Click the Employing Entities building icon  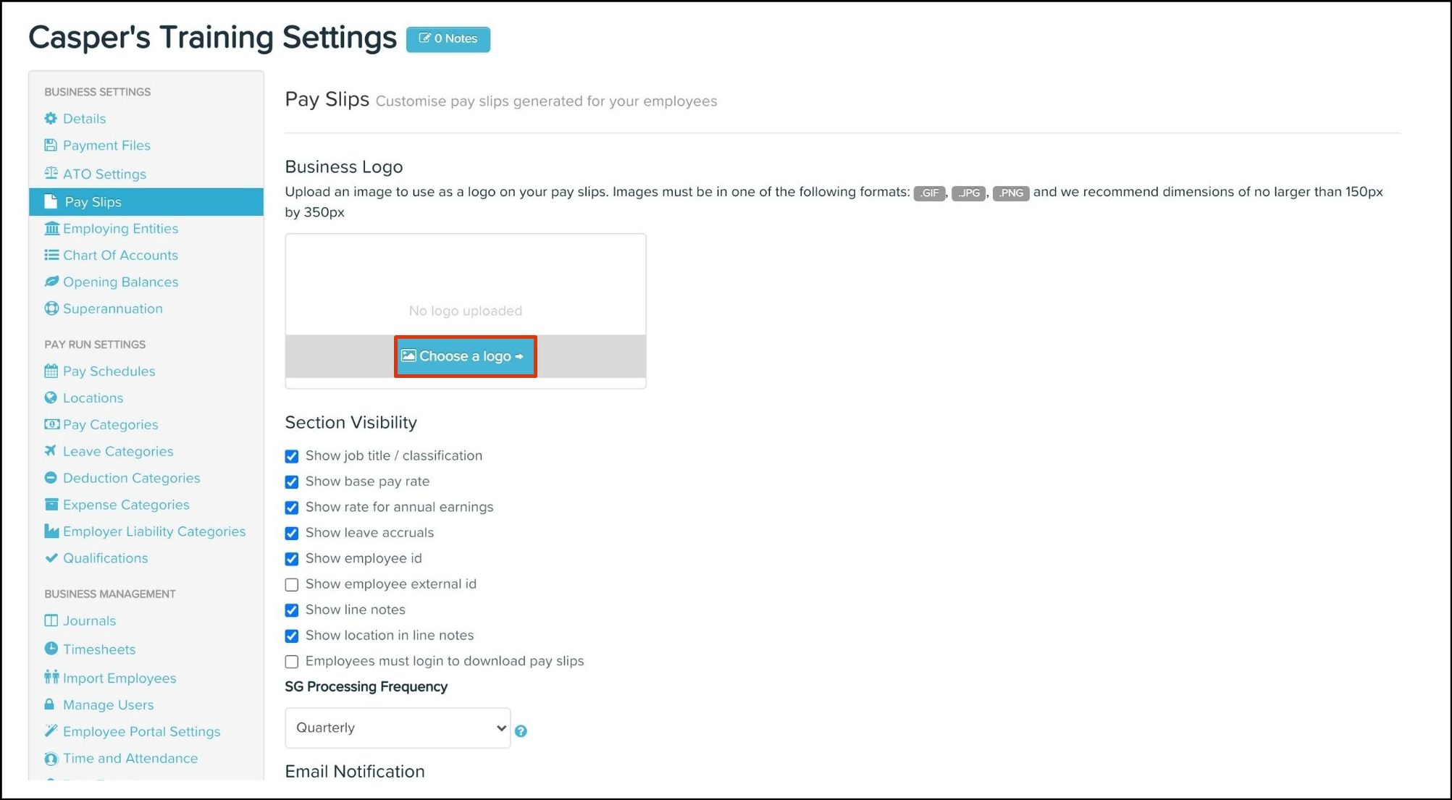(51, 229)
